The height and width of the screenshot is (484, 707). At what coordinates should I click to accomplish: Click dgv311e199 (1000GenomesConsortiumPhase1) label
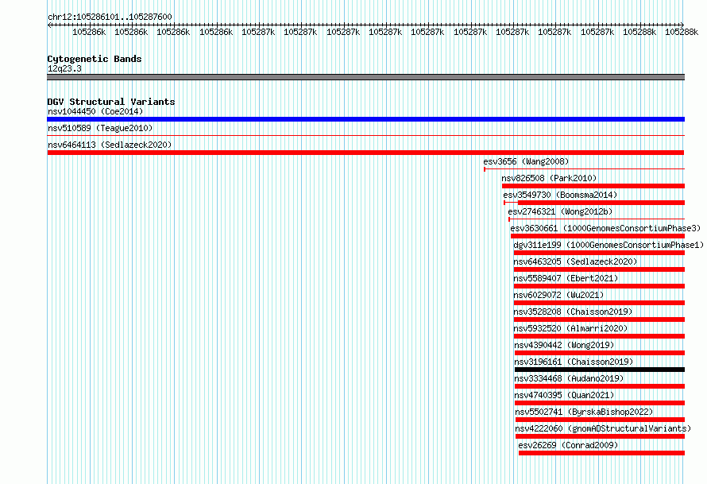point(608,245)
